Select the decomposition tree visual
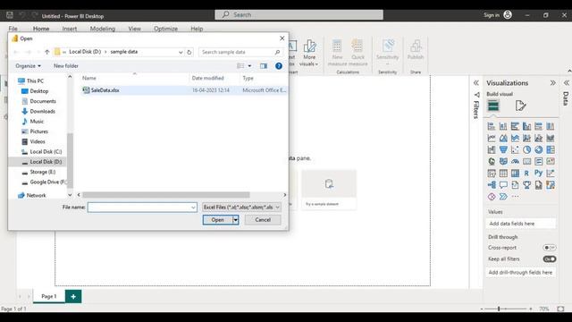 492,185
